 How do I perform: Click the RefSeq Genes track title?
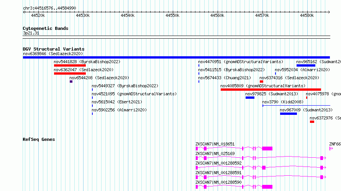point(39,139)
